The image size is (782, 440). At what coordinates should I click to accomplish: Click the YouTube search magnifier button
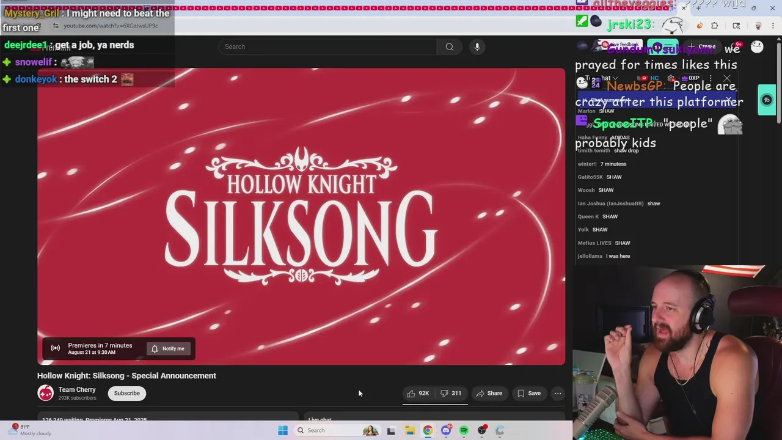(449, 46)
